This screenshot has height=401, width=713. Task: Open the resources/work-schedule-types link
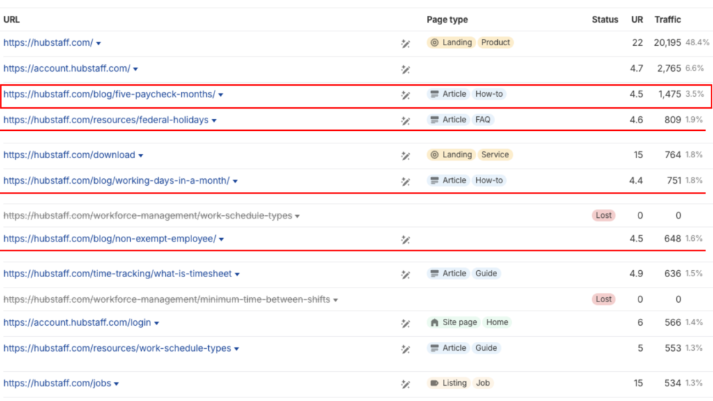(x=117, y=348)
